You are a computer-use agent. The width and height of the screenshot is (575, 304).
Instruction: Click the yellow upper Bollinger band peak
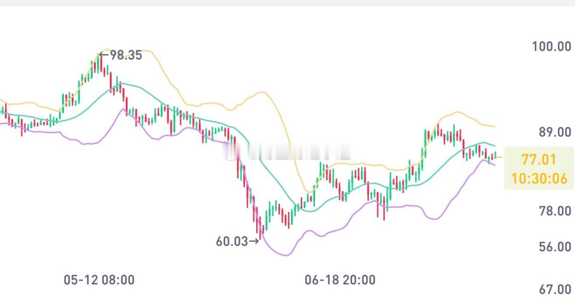[107, 49]
